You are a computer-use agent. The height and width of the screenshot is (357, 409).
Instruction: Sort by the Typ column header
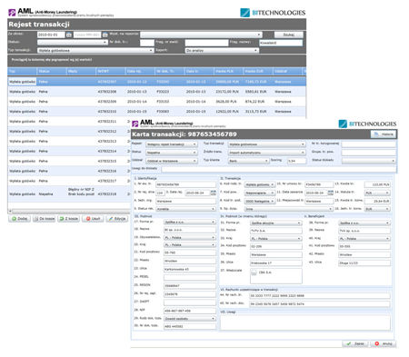[x=22, y=71]
